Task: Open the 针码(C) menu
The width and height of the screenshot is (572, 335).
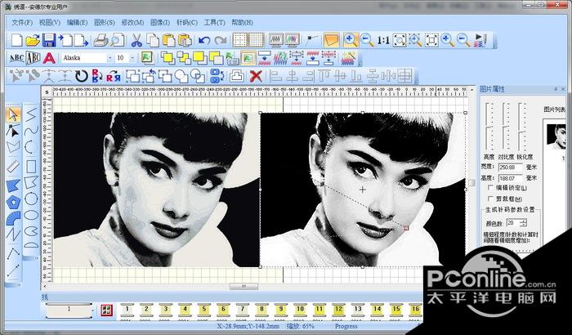Action: pos(187,22)
